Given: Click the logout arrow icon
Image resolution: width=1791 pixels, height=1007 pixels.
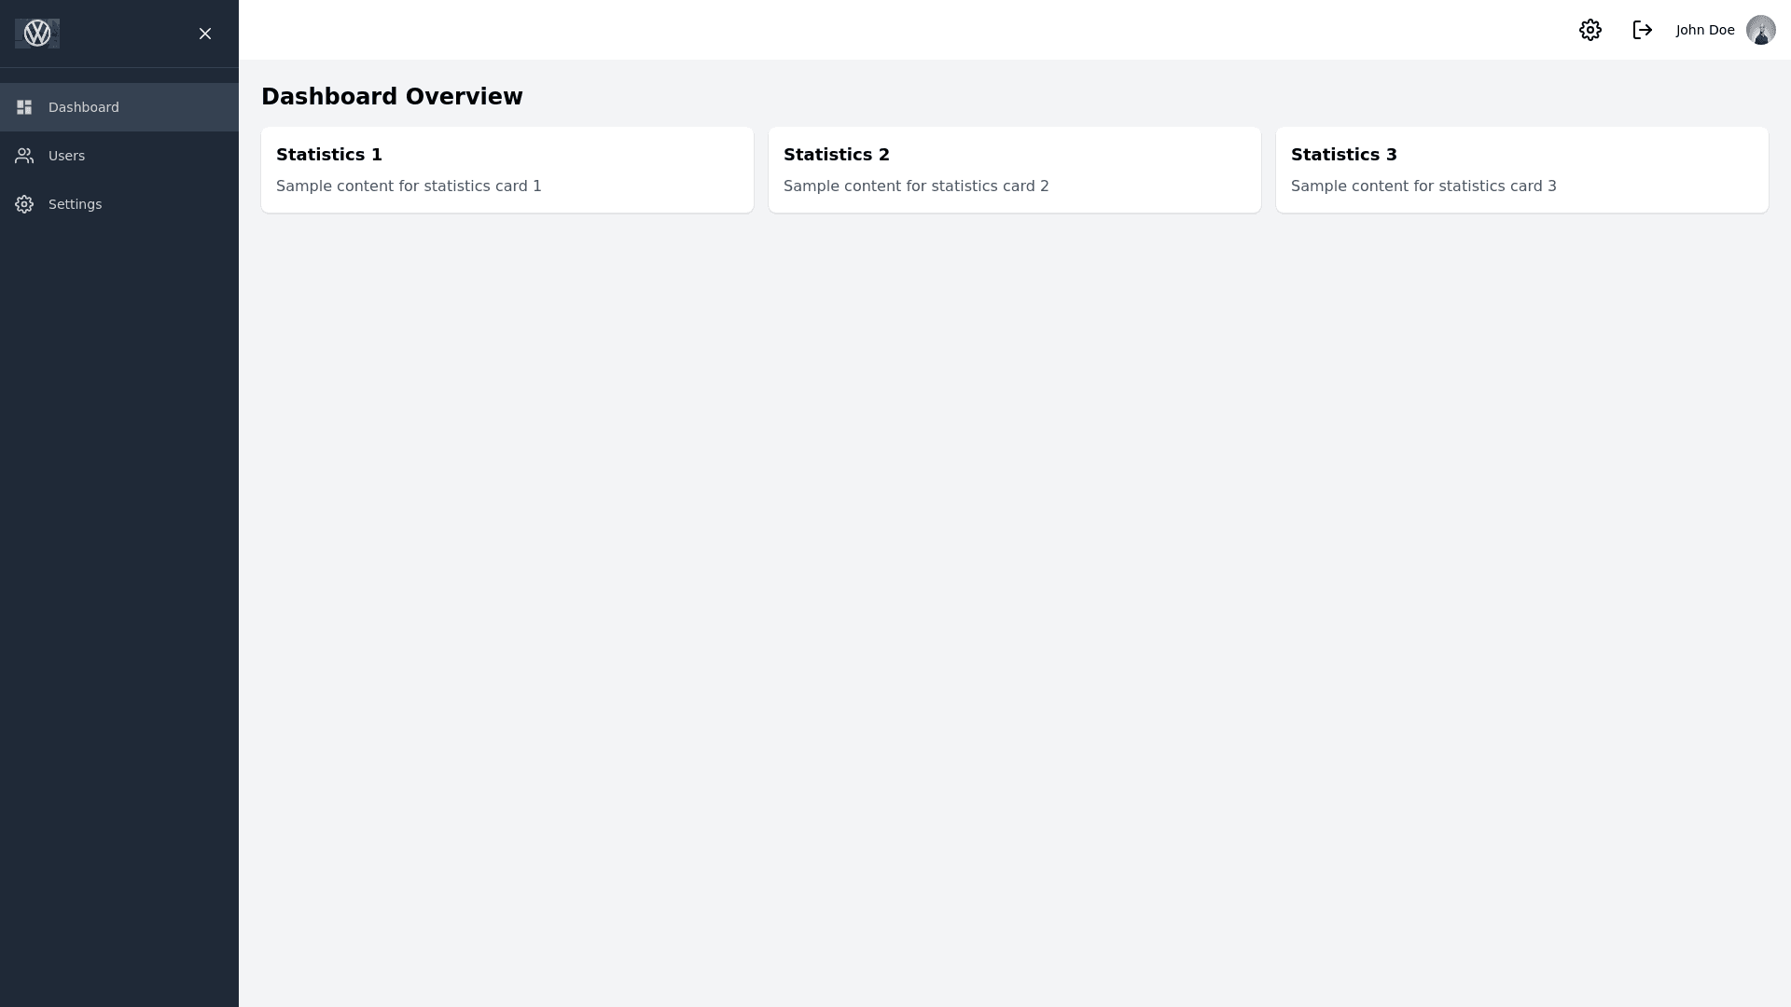Looking at the screenshot, I should (1643, 30).
